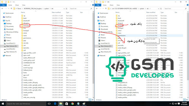Click WORKING_CM_final_bugless breadcrumb in left window
Image resolution: width=189 pixels, height=106 pixels.
click(33, 9)
